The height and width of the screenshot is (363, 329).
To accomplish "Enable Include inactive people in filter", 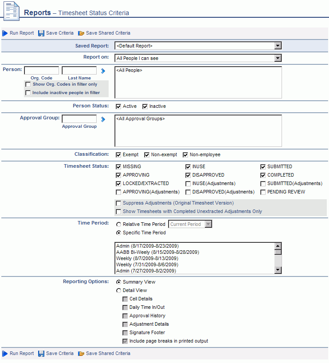I will click(28, 93).
